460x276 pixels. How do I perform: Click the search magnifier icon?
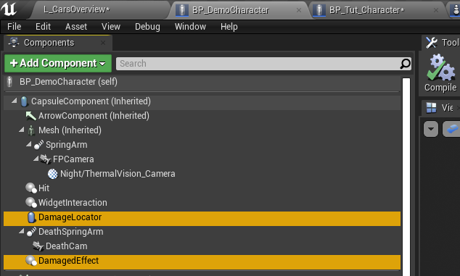[405, 64]
